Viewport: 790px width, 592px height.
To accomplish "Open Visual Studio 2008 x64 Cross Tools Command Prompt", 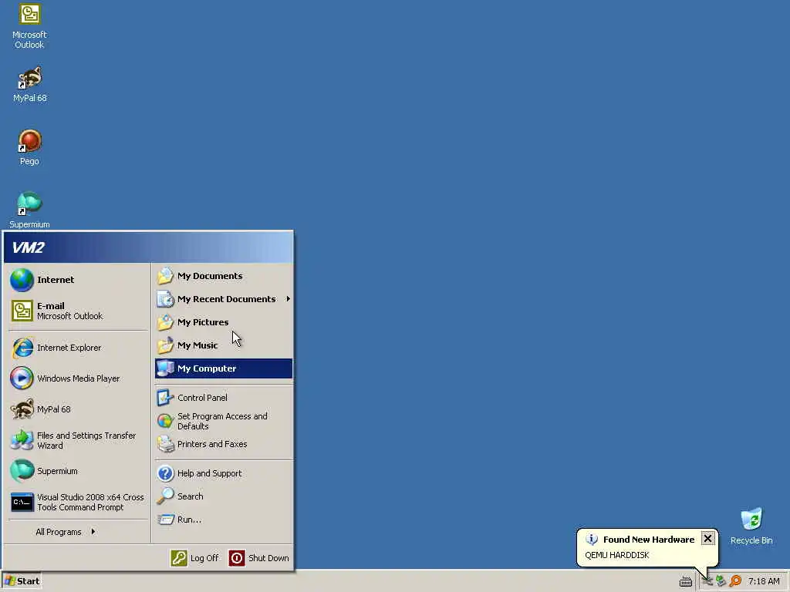I will 79,502.
